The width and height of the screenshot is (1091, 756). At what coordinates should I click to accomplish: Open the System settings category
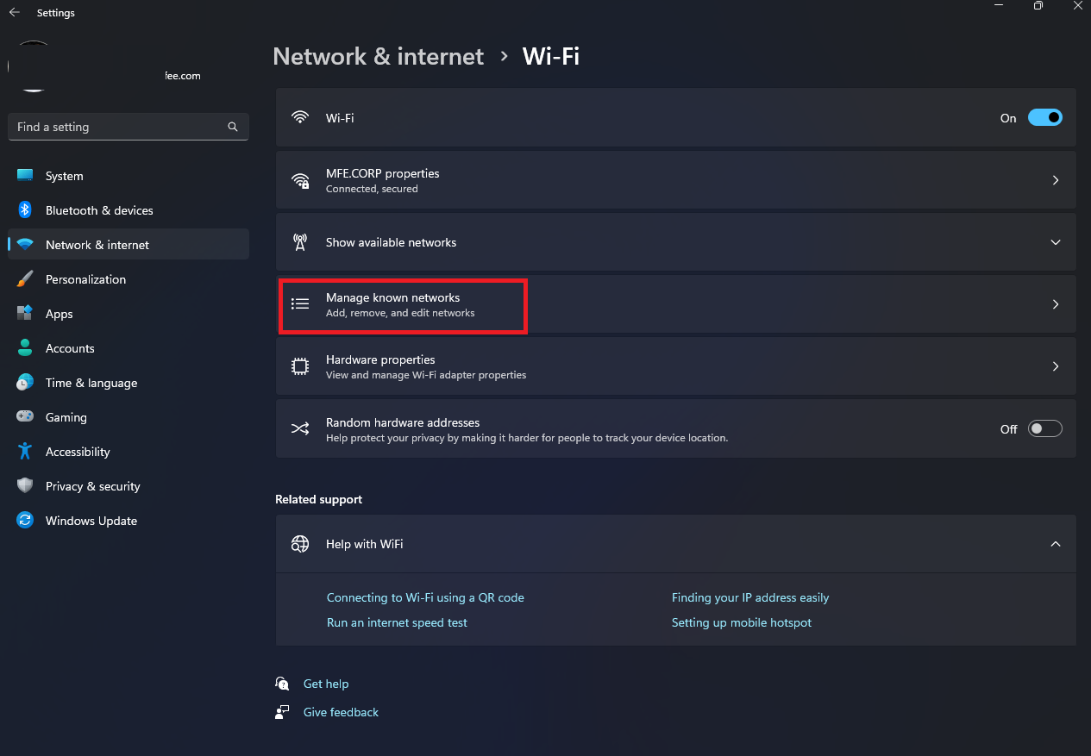65,176
